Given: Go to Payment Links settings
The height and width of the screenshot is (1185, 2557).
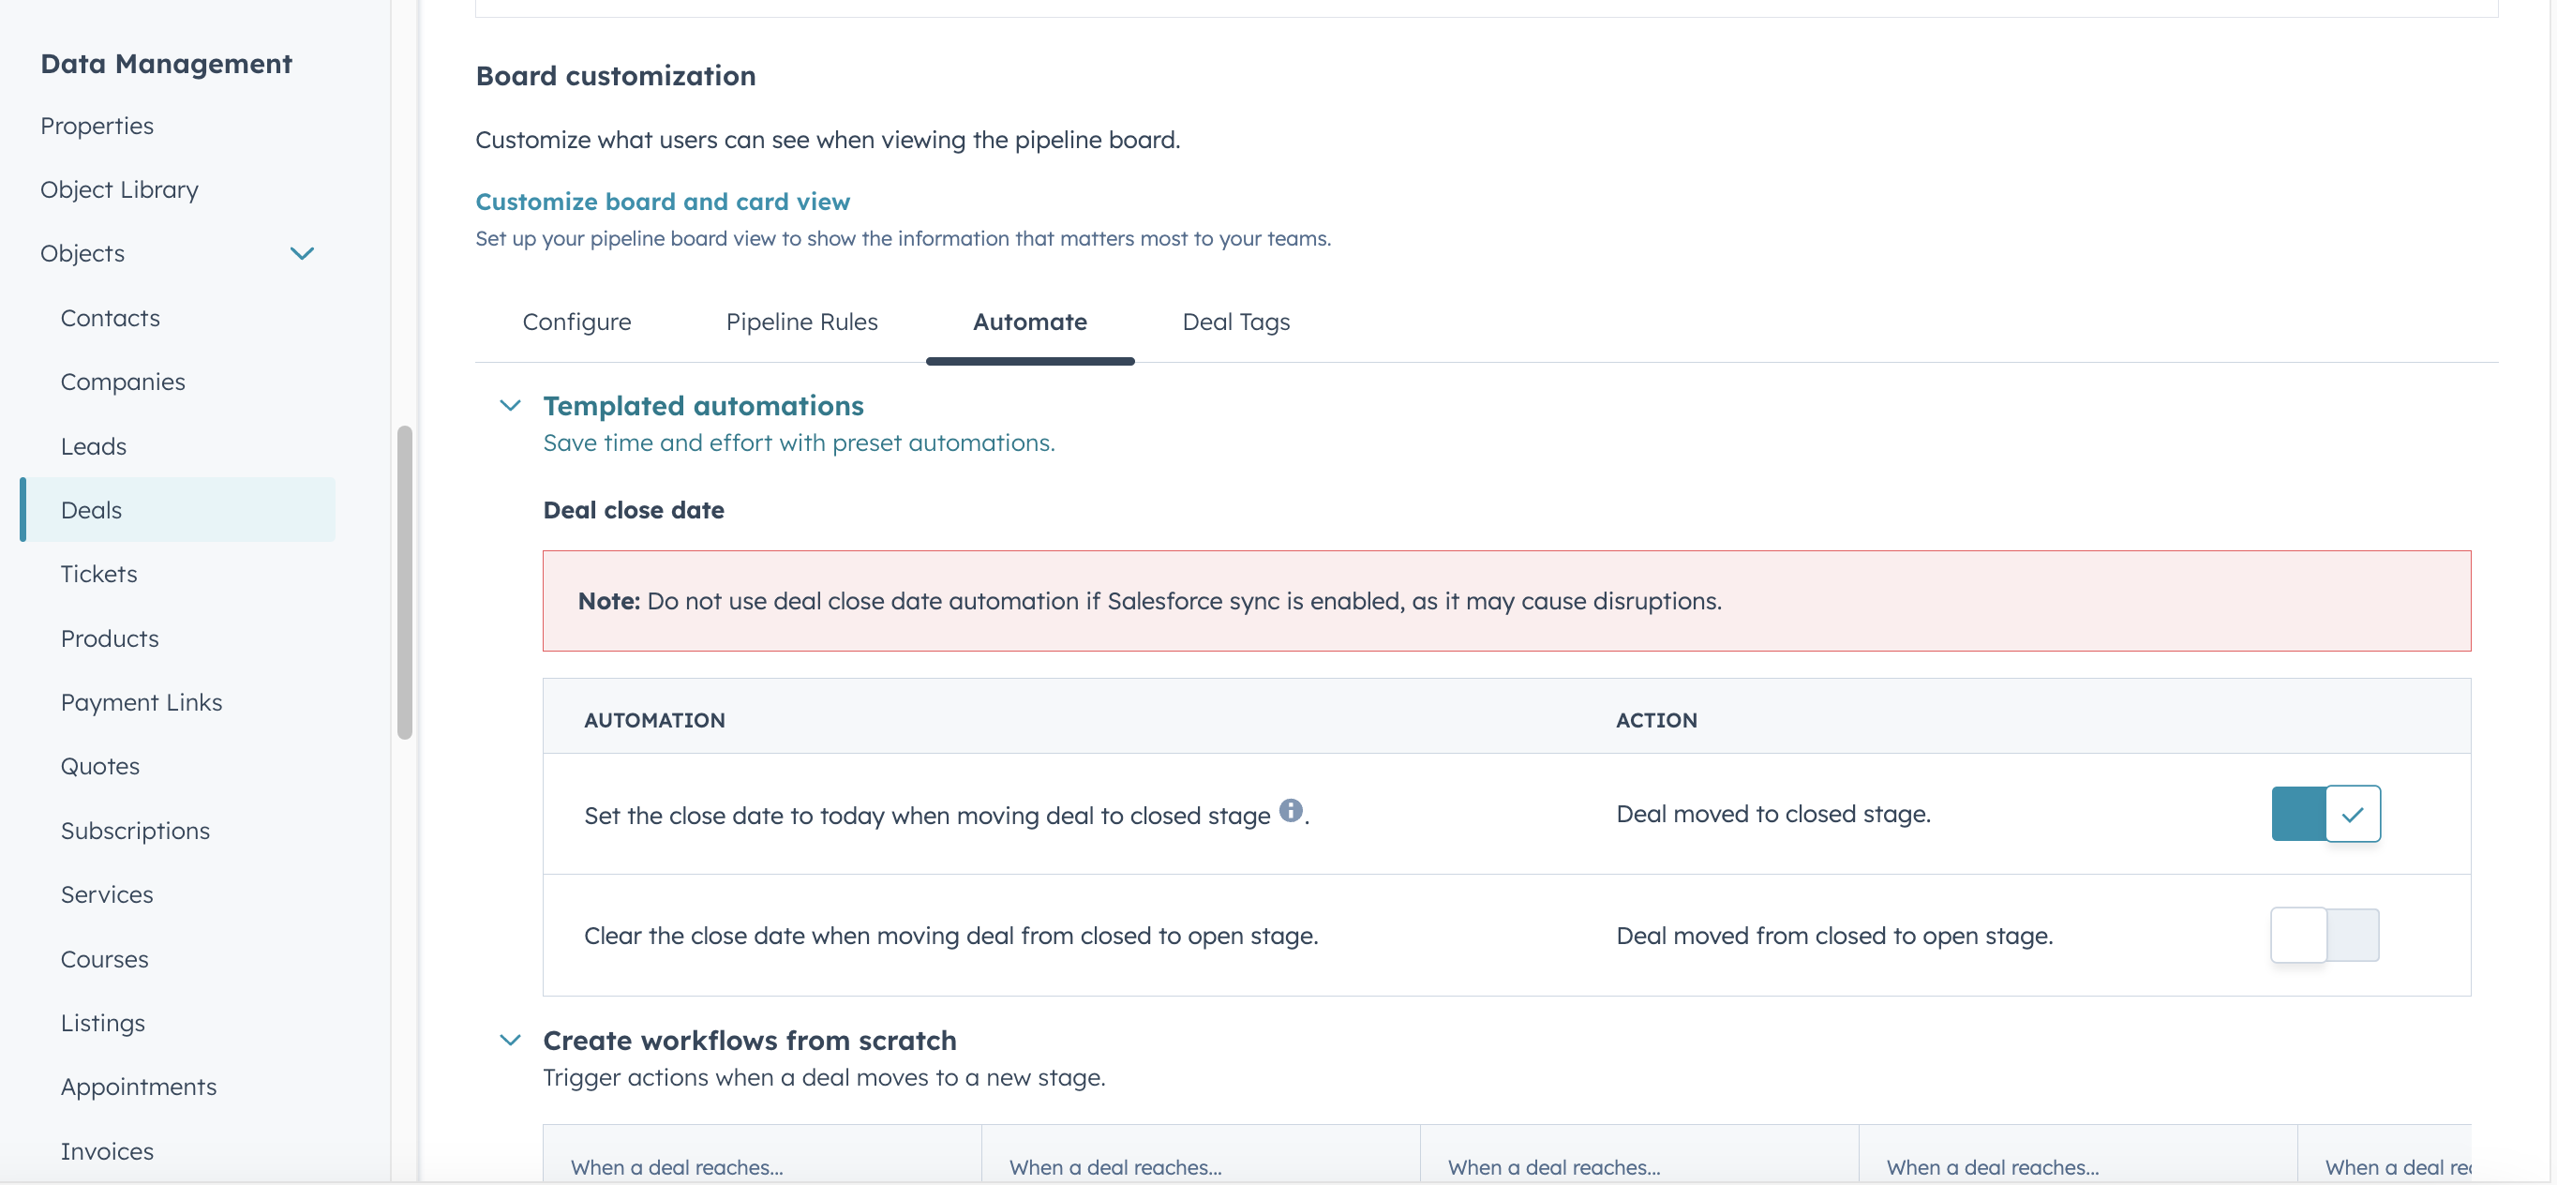Looking at the screenshot, I should [141, 701].
